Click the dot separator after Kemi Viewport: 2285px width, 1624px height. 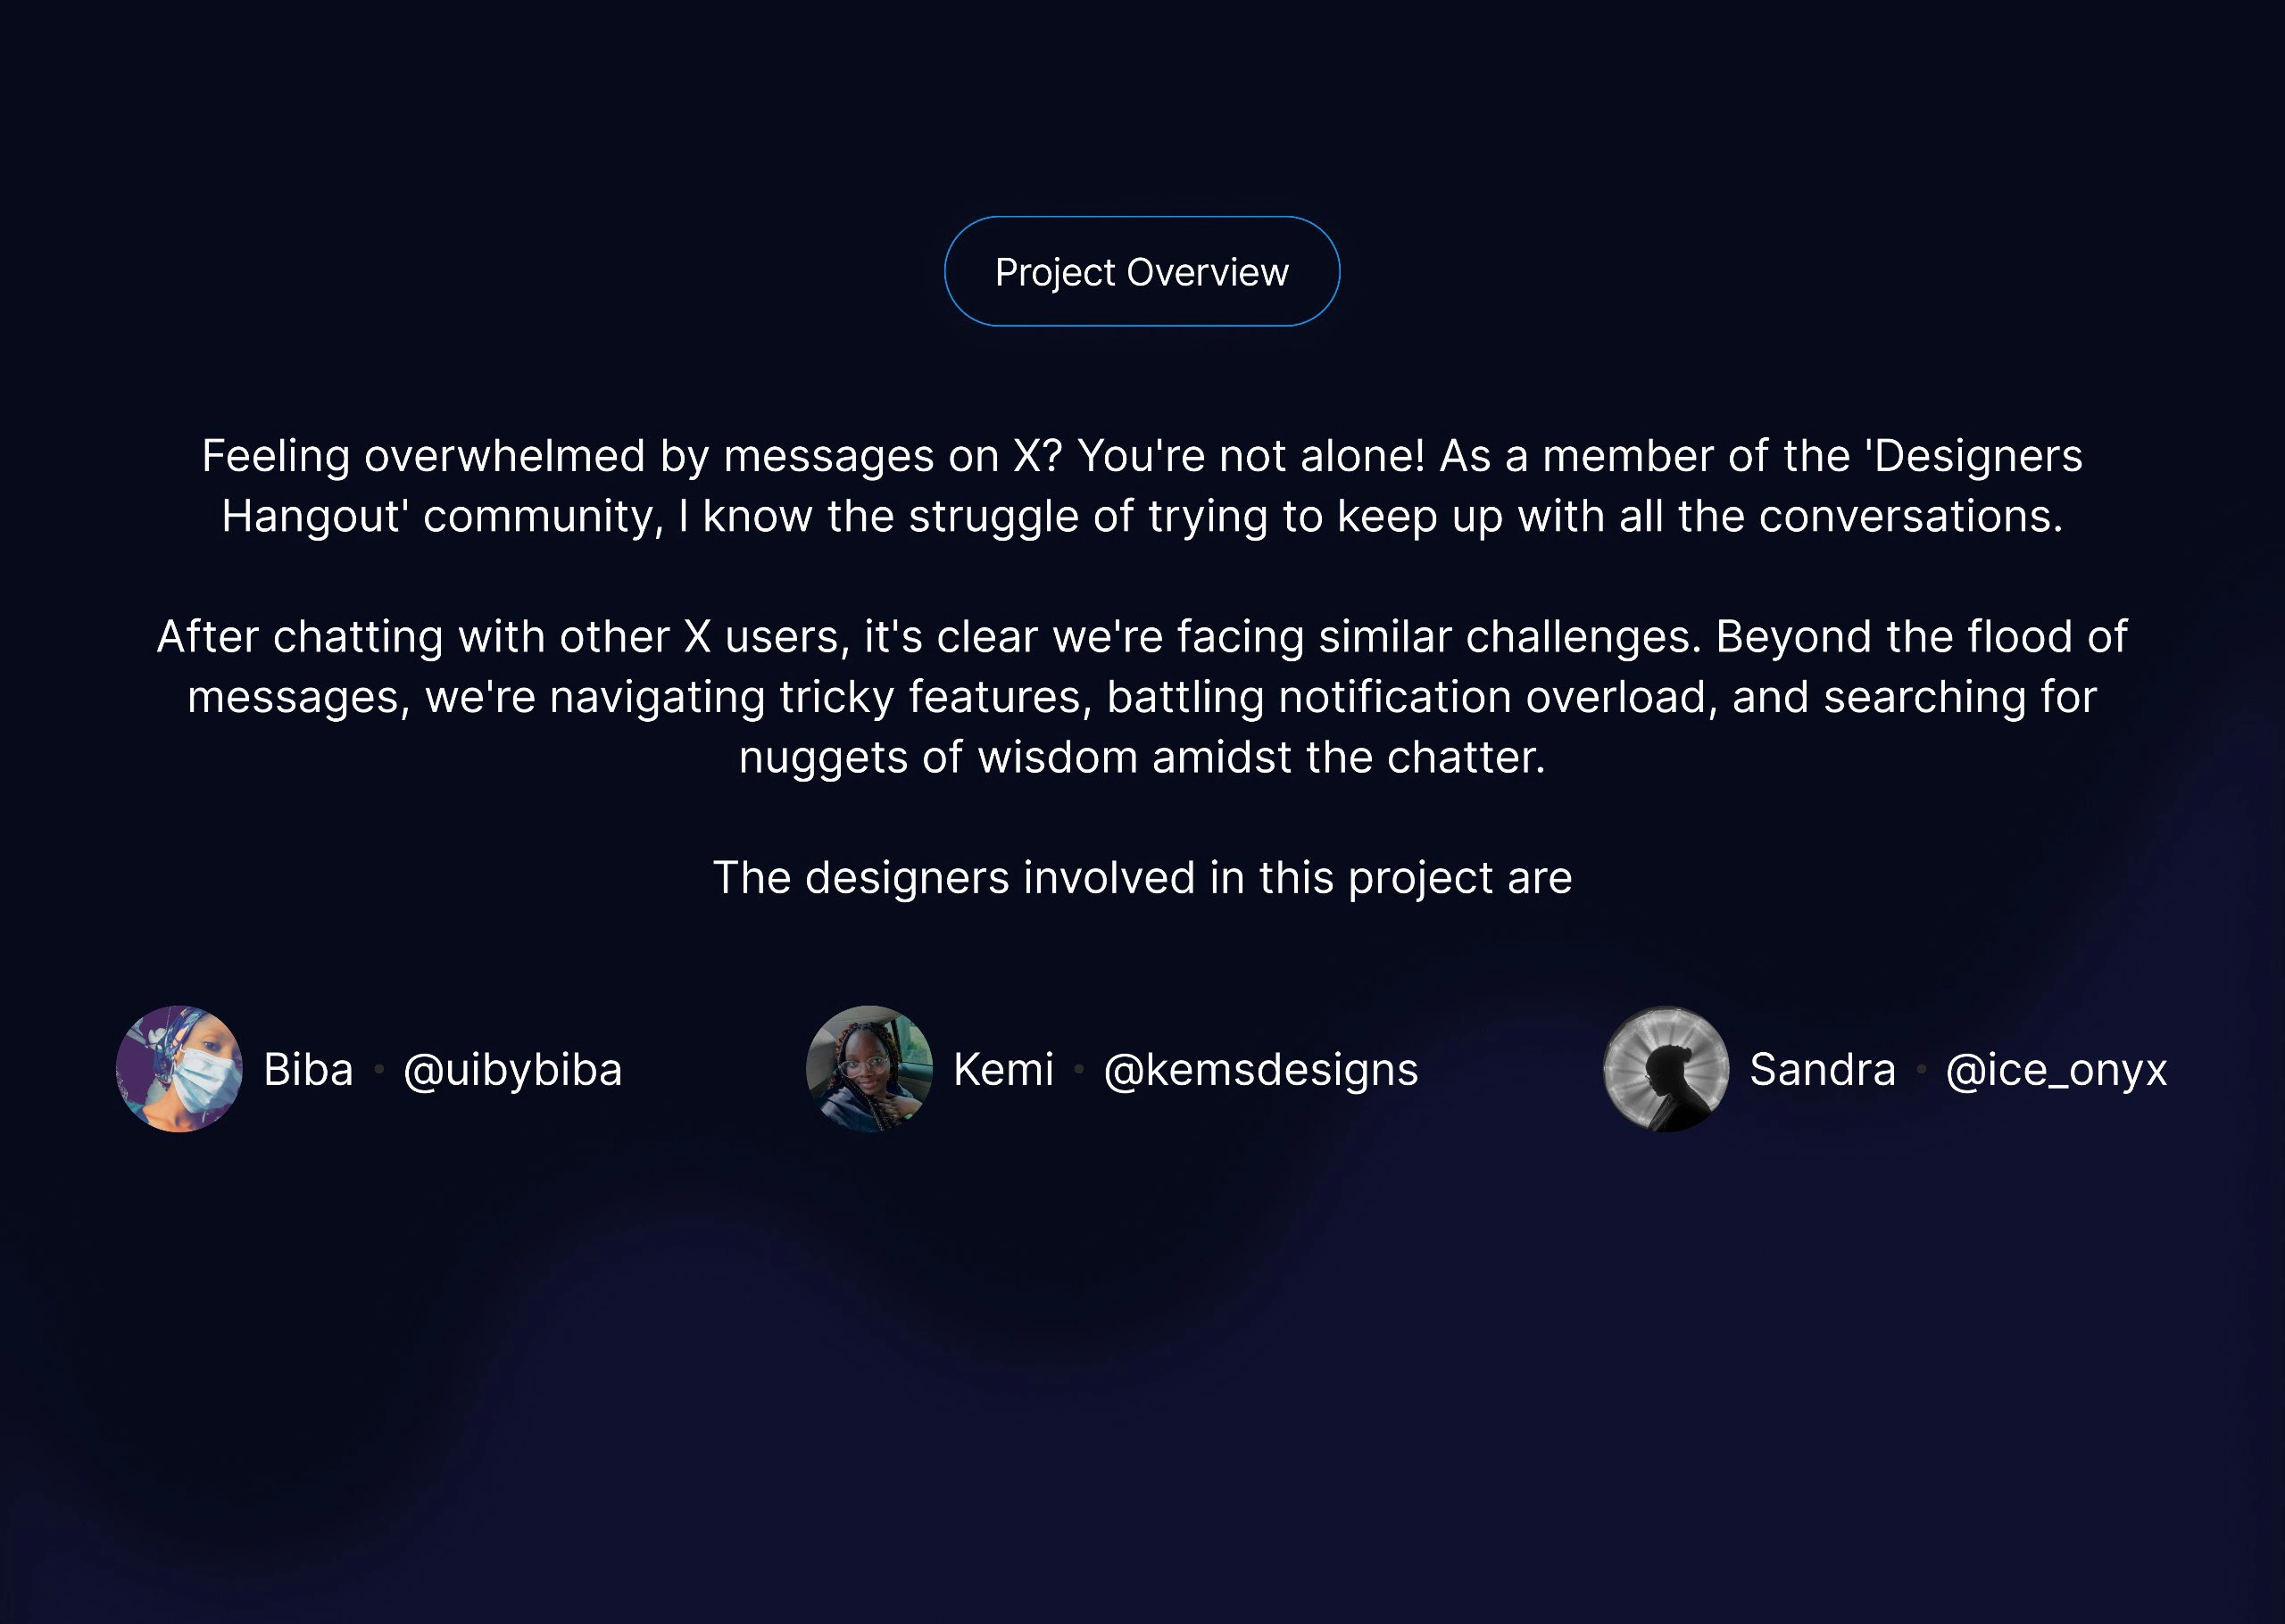[x=1079, y=1070]
